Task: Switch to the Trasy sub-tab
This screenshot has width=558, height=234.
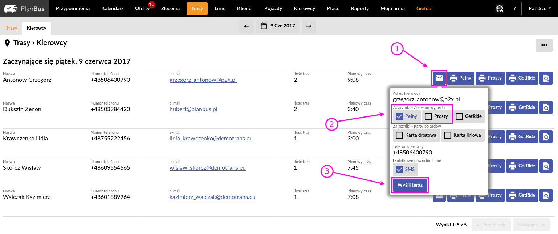Action: pos(12,28)
